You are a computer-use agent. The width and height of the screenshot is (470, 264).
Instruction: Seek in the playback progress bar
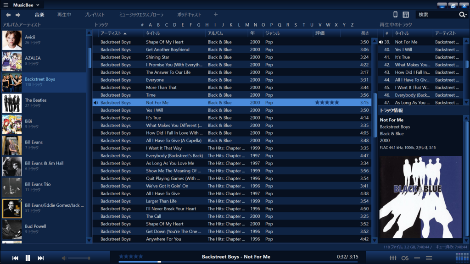pyautogui.click(x=238, y=262)
